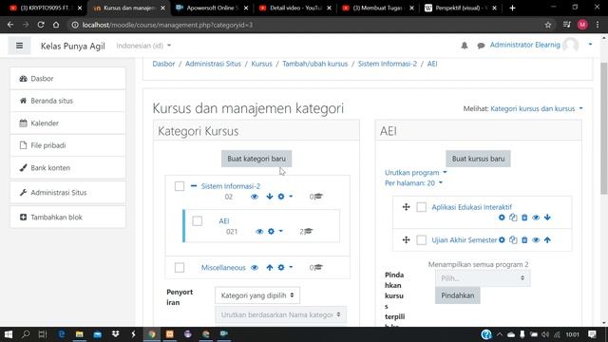Reload the browser page
The image size is (608, 342).
point(41,25)
